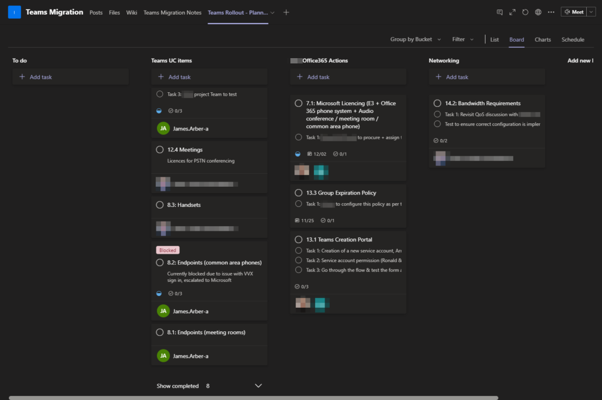Screen dimensions: 602x400
Task: Open the Filter dropdown
Action: click(x=463, y=39)
